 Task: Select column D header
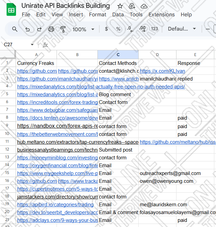point(157,55)
